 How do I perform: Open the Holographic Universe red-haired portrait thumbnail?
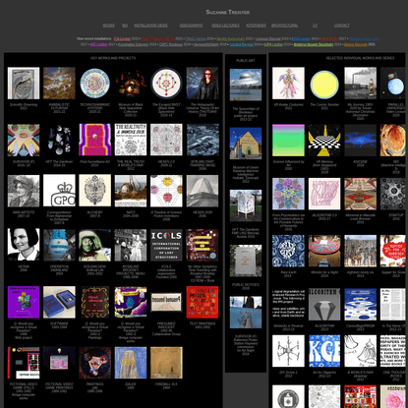click(x=203, y=84)
